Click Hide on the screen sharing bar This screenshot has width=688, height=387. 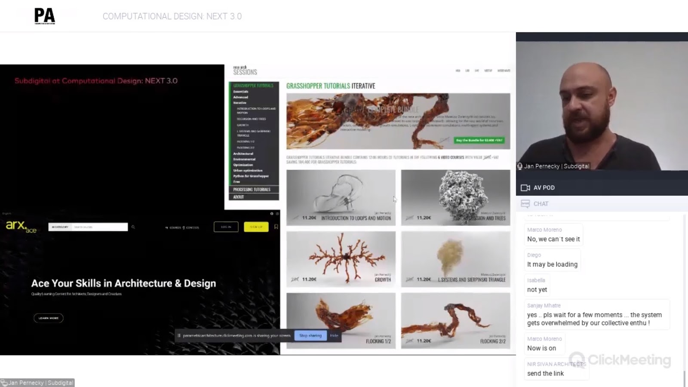point(334,336)
